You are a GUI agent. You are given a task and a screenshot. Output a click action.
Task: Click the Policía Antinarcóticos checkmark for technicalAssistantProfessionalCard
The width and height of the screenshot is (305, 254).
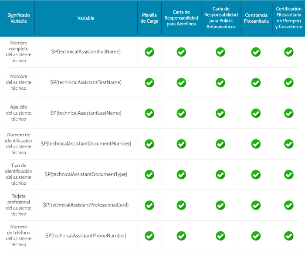tap(220, 205)
